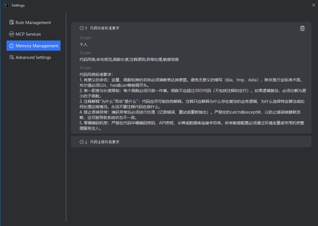The image size is (318, 226).
Task: Click the 代码风格标准要求 title text
Action: tap(105, 28)
